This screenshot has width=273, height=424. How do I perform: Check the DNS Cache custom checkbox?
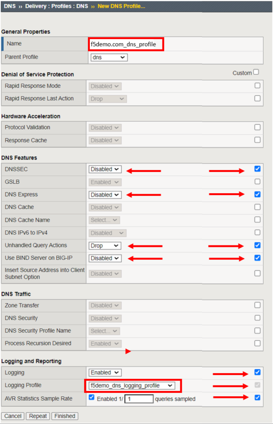click(x=257, y=206)
